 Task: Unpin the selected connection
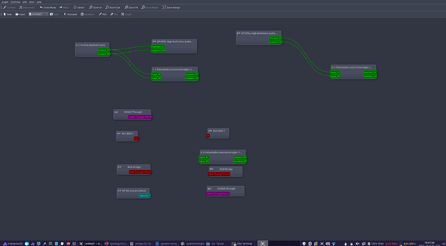pos(126,14)
